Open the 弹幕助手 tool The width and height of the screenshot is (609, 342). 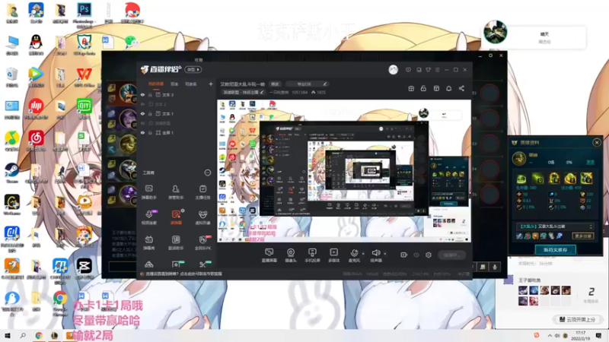tap(148, 192)
